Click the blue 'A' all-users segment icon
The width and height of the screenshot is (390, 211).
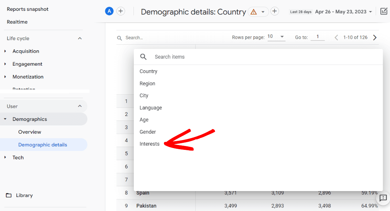[109, 11]
